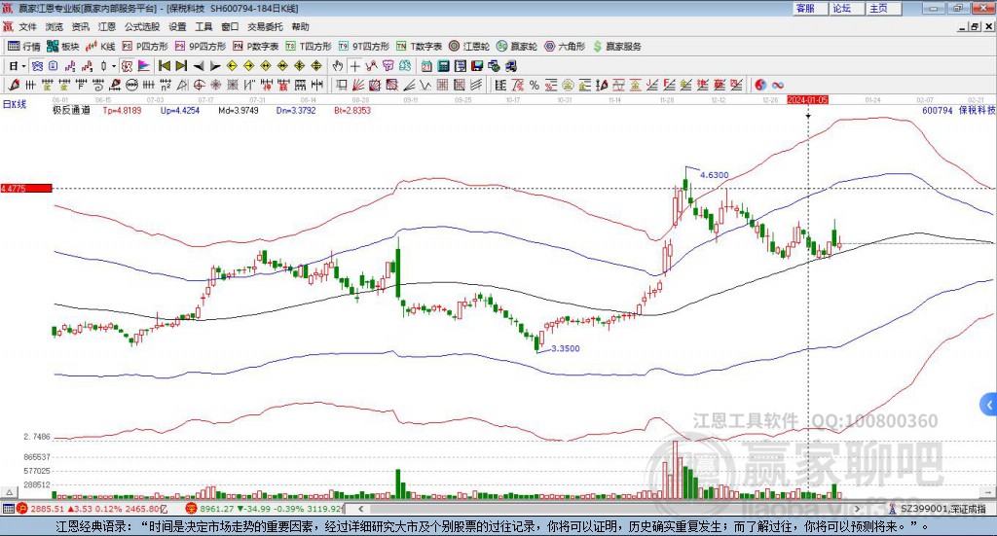
Task: Click the SZ399001 深证成指 status entry
Action: coord(938,509)
